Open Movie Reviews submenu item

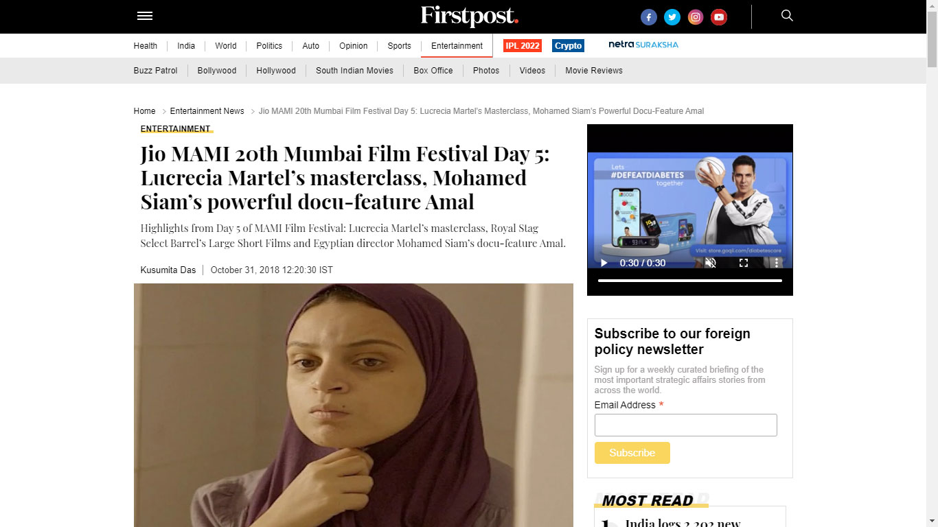[x=594, y=71]
